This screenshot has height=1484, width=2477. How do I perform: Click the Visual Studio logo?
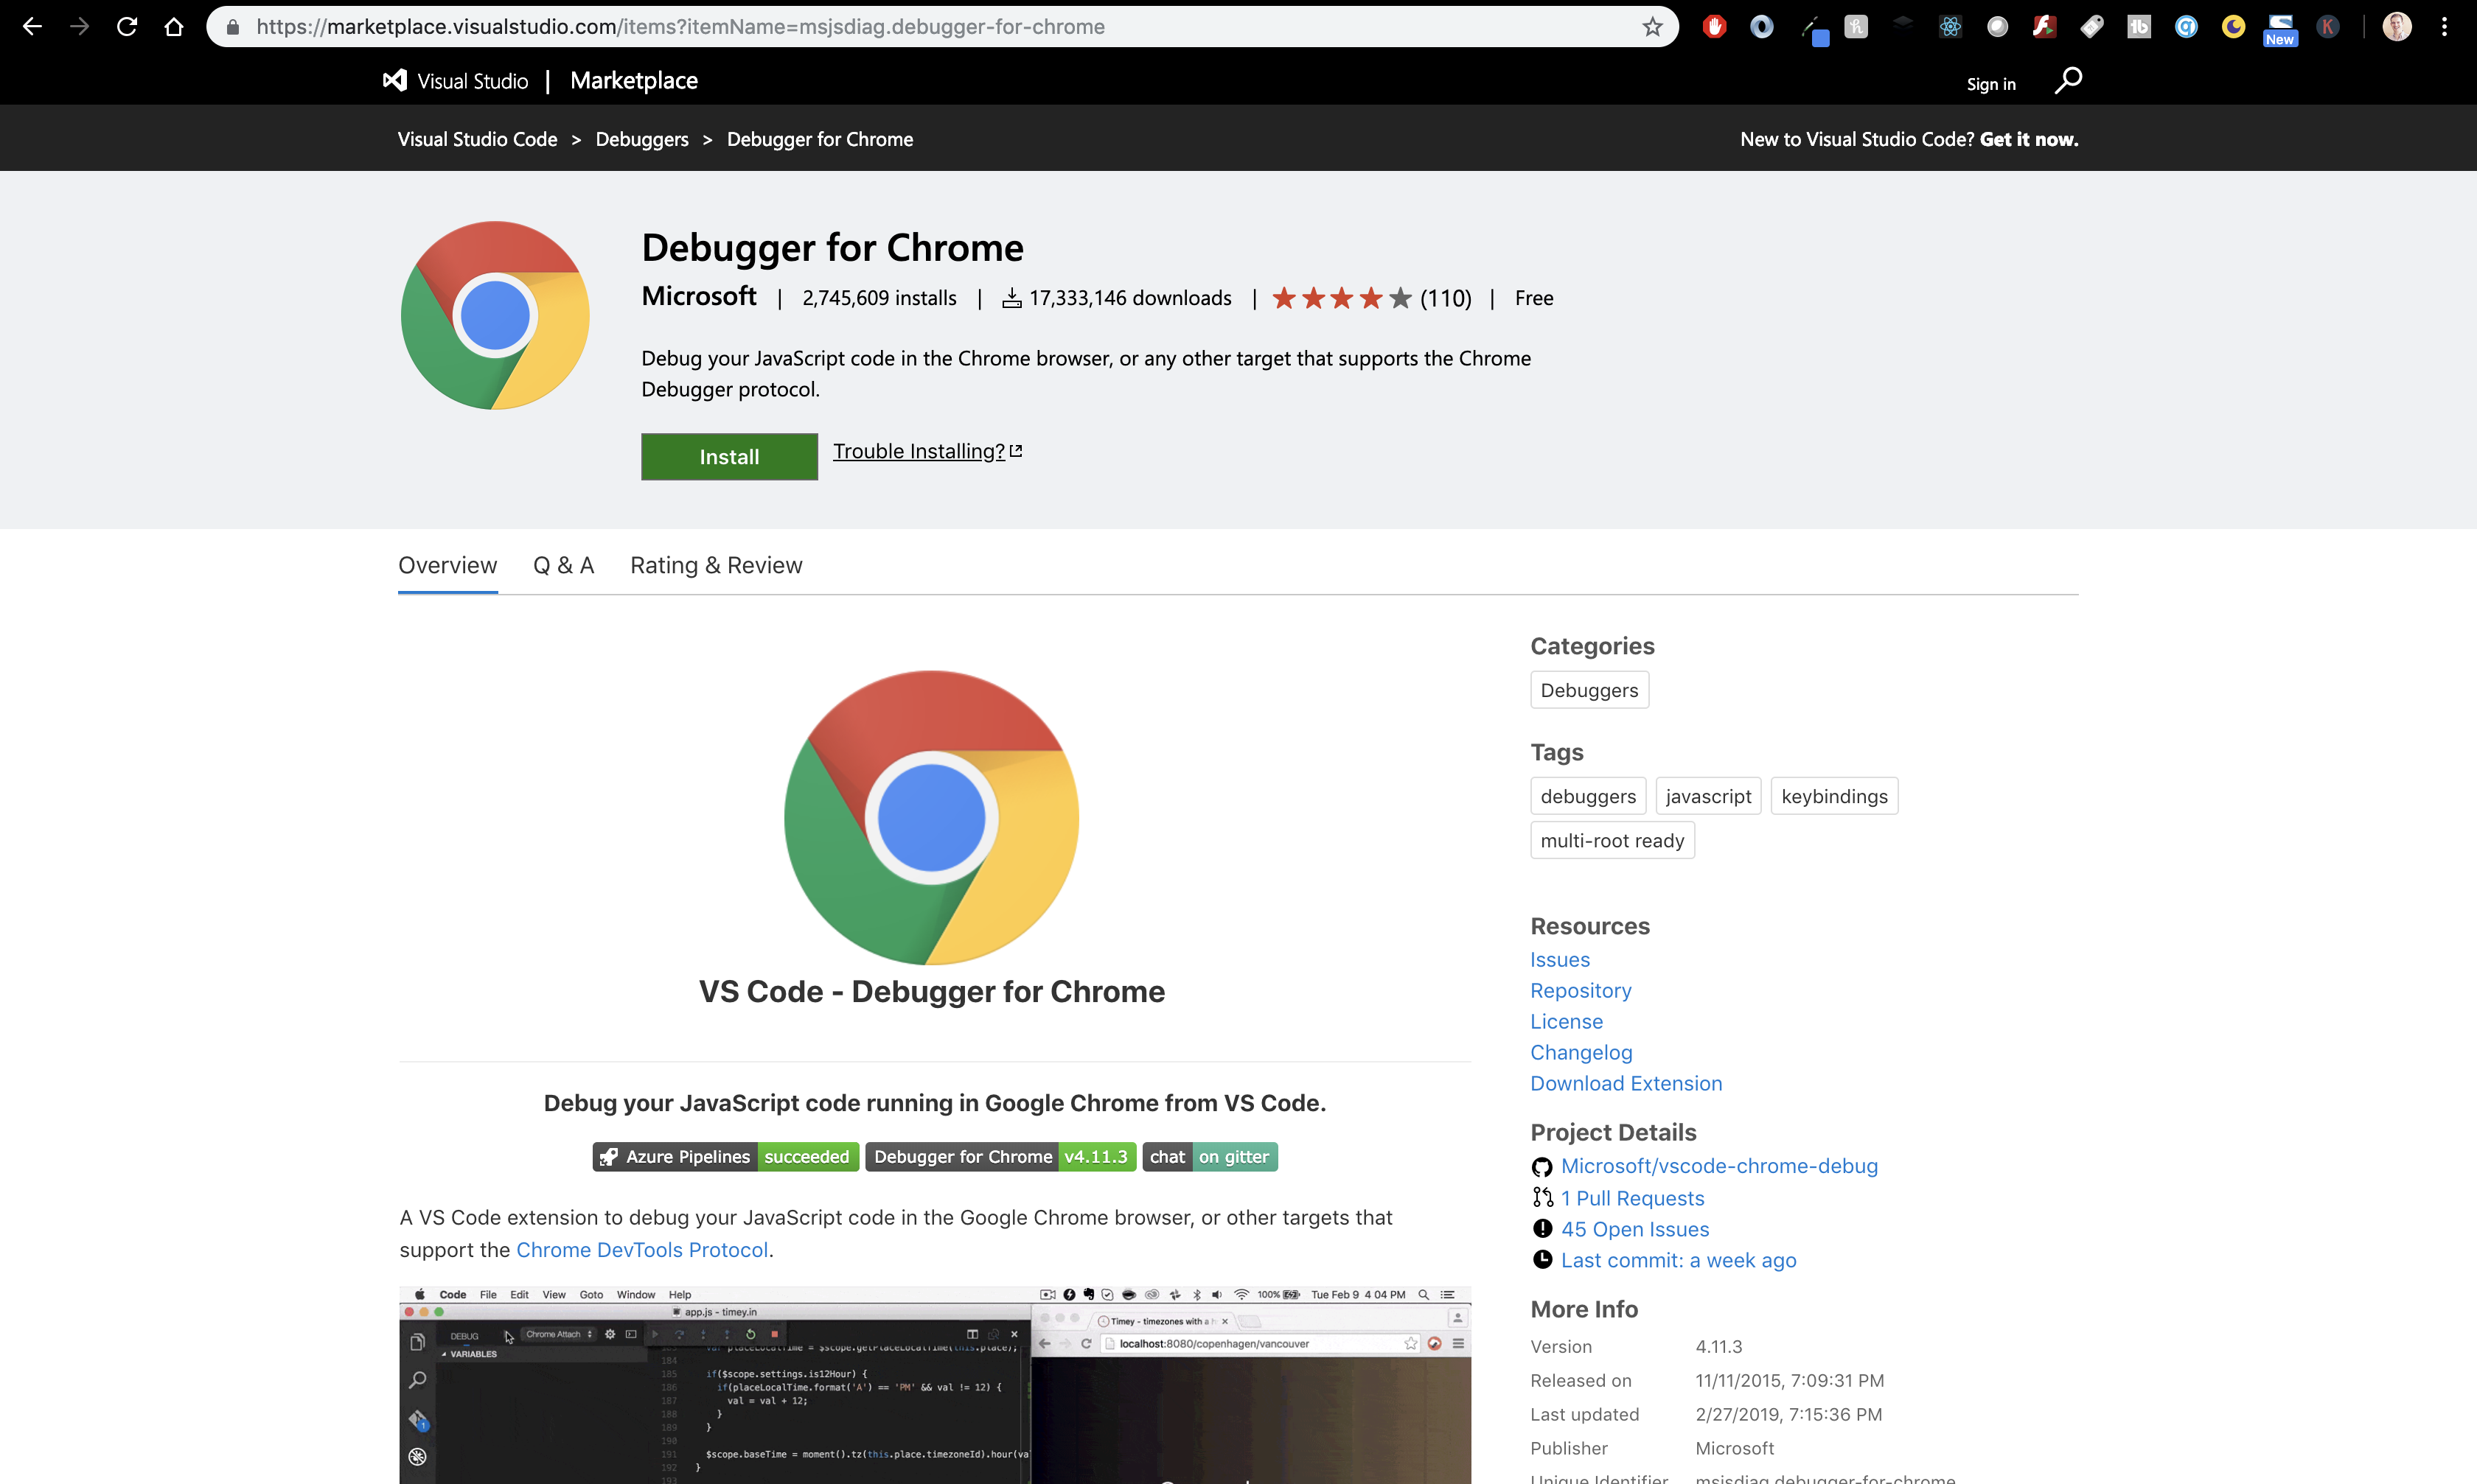click(x=455, y=81)
